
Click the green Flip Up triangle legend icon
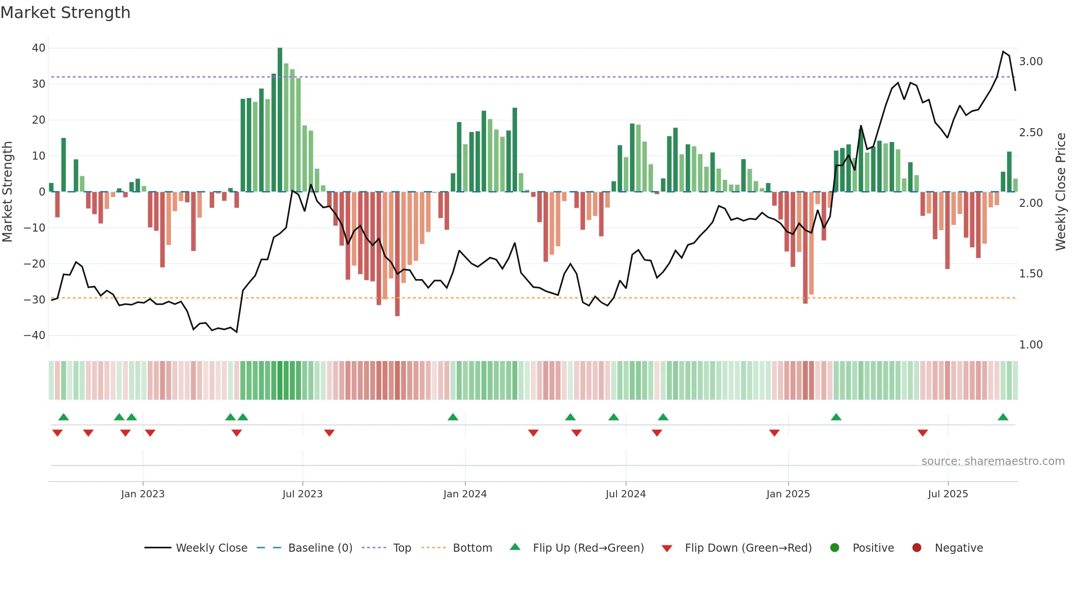(x=515, y=547)
